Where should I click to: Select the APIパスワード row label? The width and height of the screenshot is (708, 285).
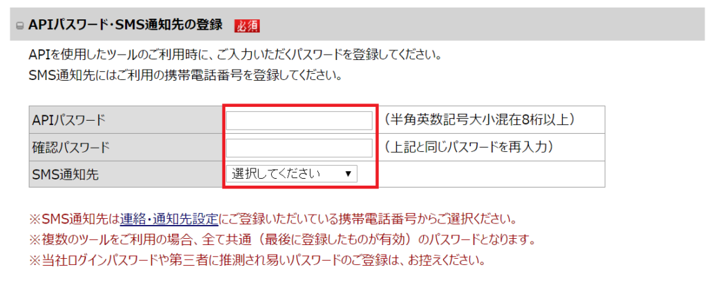[x=69, y=120]
